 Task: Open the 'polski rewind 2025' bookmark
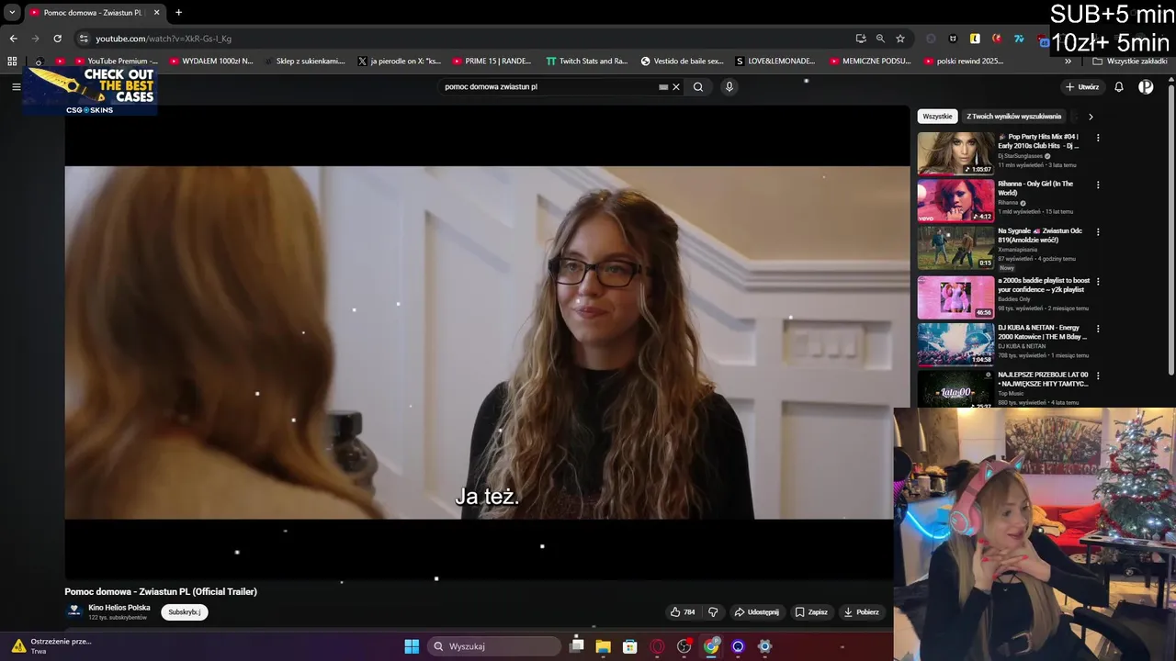point(963,62)
